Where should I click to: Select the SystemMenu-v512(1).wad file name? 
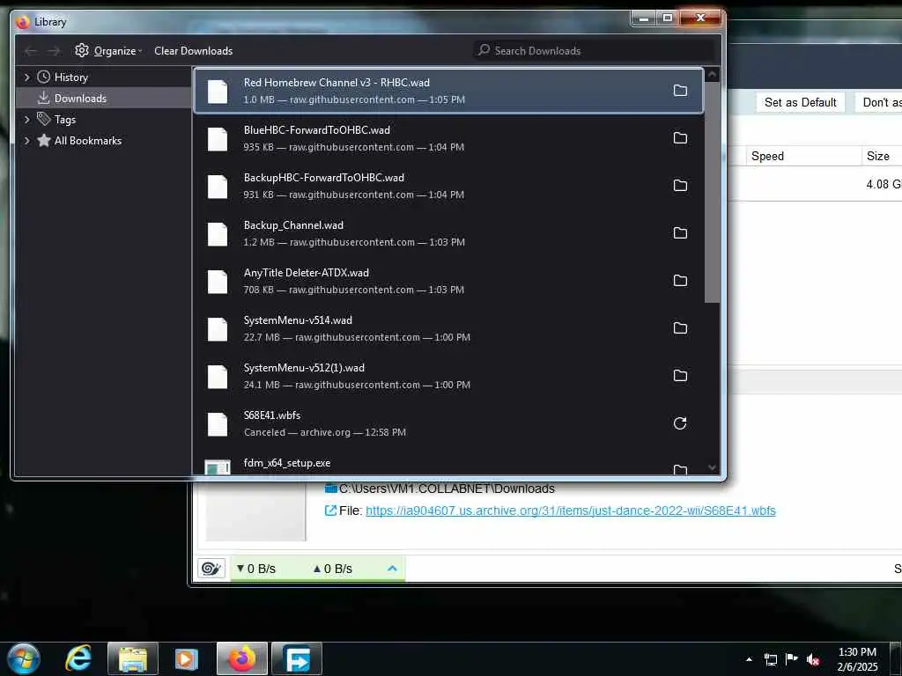(x=304, y=368)
